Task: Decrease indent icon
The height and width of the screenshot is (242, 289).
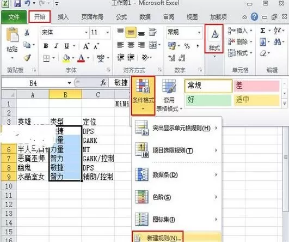Action: [x=120, y=58]
